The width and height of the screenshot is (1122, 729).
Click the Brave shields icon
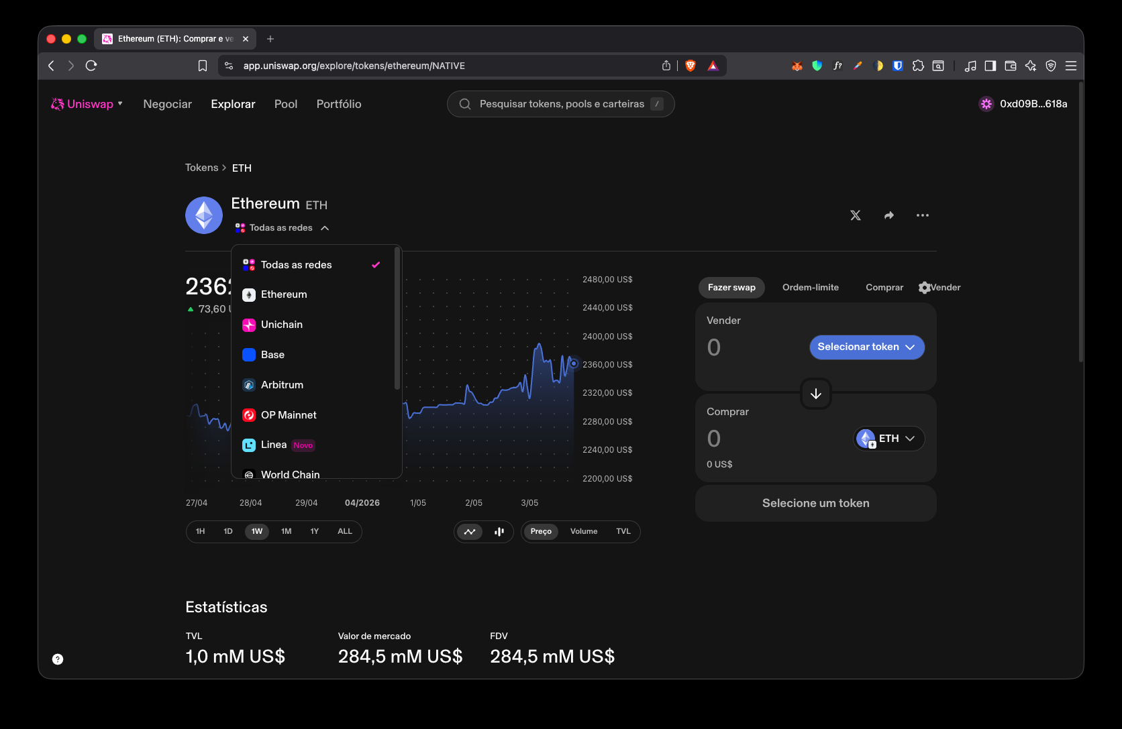pos(691,66)
